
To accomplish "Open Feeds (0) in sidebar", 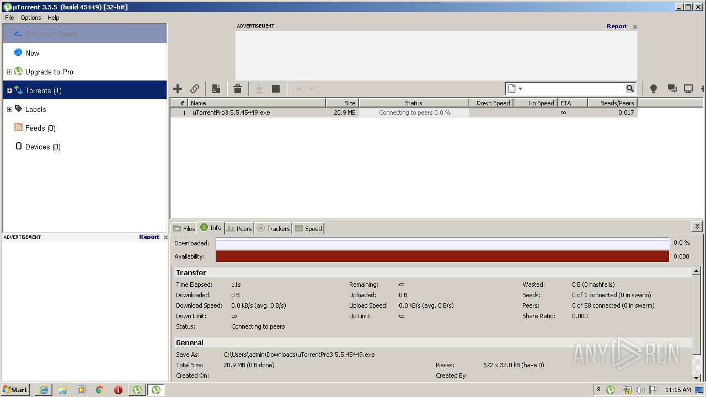I will pos(85,128).
